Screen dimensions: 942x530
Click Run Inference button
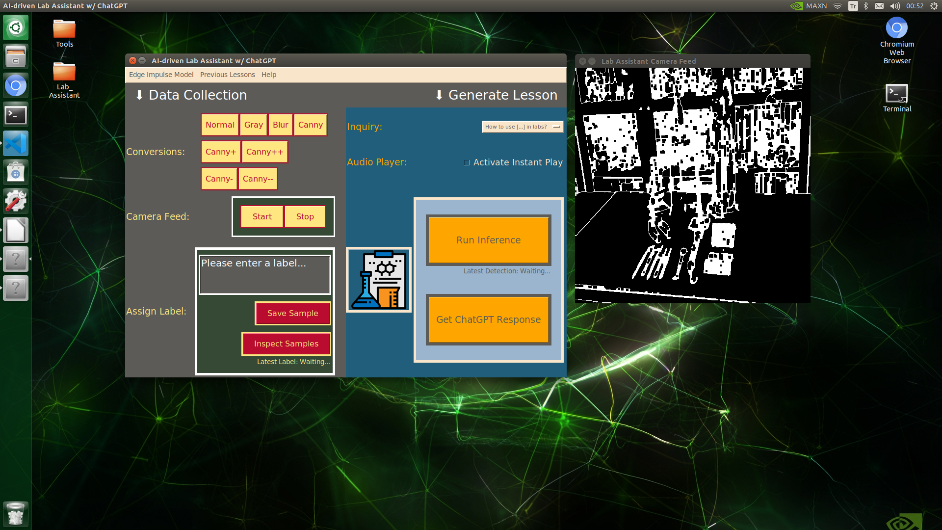tap(489, 240)
